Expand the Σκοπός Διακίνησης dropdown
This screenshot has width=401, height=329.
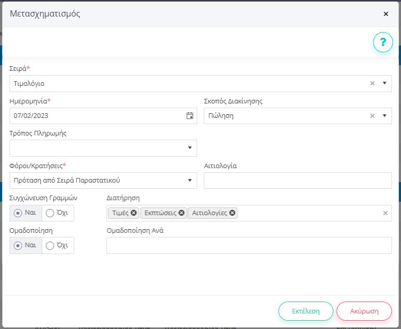[x=384, y=116]
